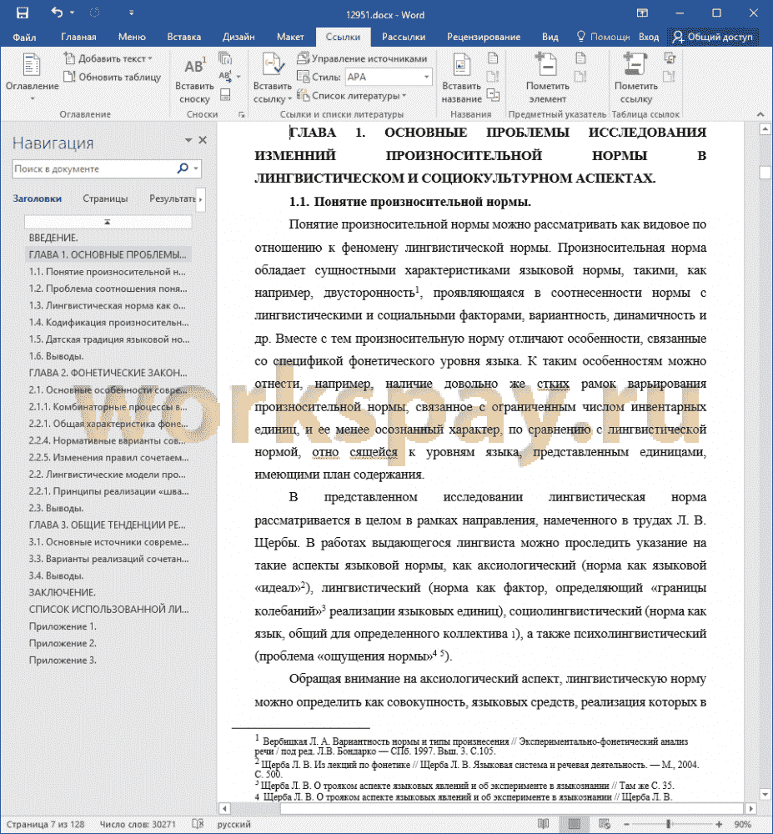Click Вставить ссылку citation button
773x834 pixels.
pyautogui.click(x=273, y=78)
